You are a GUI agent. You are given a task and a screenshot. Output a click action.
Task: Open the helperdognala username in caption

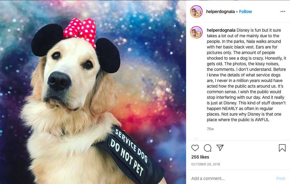[x=221, y=30]
